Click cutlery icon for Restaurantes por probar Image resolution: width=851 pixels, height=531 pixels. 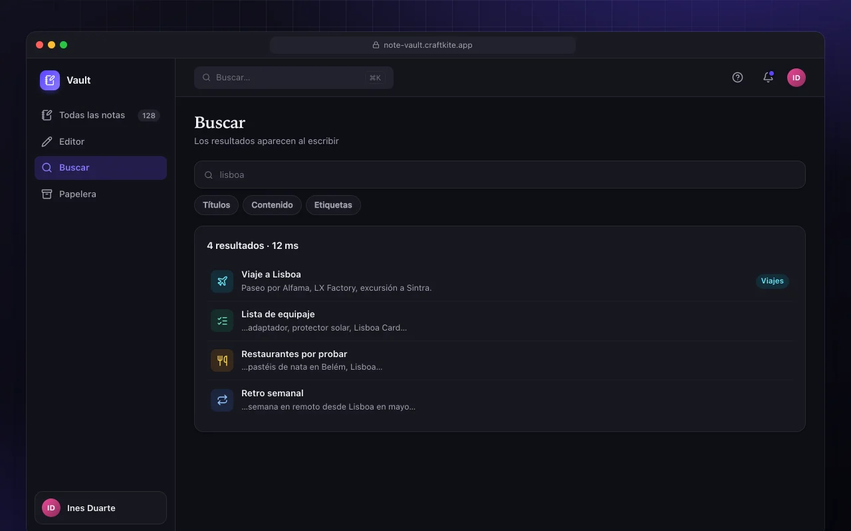(x=222, y=360)
